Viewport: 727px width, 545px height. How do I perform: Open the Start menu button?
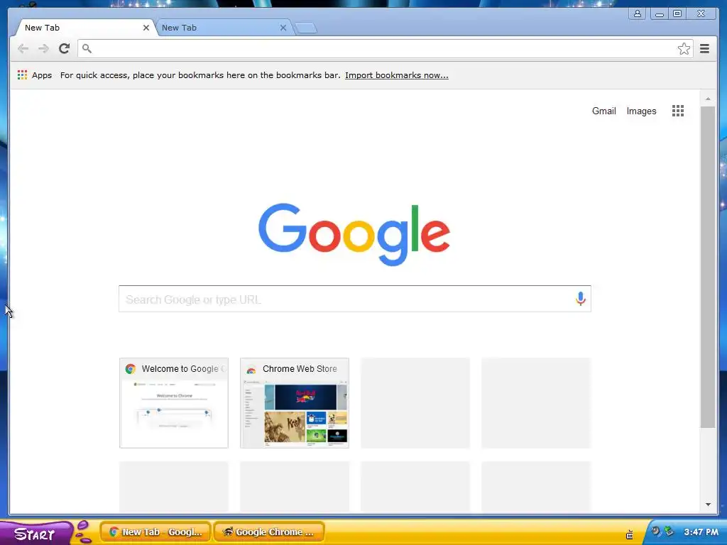coord(35,532)
